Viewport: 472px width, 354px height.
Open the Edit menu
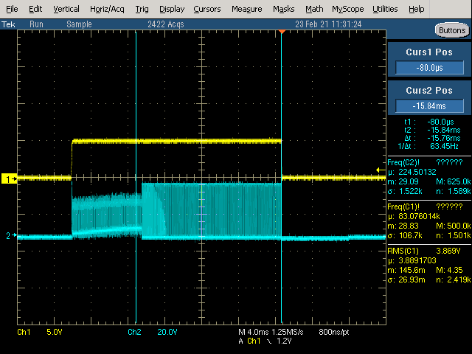pos(35,9)
